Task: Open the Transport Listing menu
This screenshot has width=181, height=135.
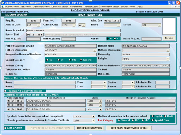Action: 91,7
